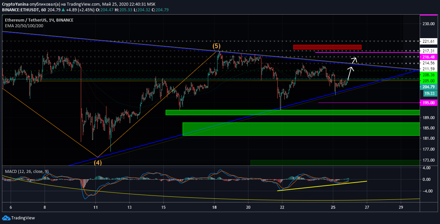440x224 pixels.
Task: Click the 185.00 price axis label
Action: point(429,128)
